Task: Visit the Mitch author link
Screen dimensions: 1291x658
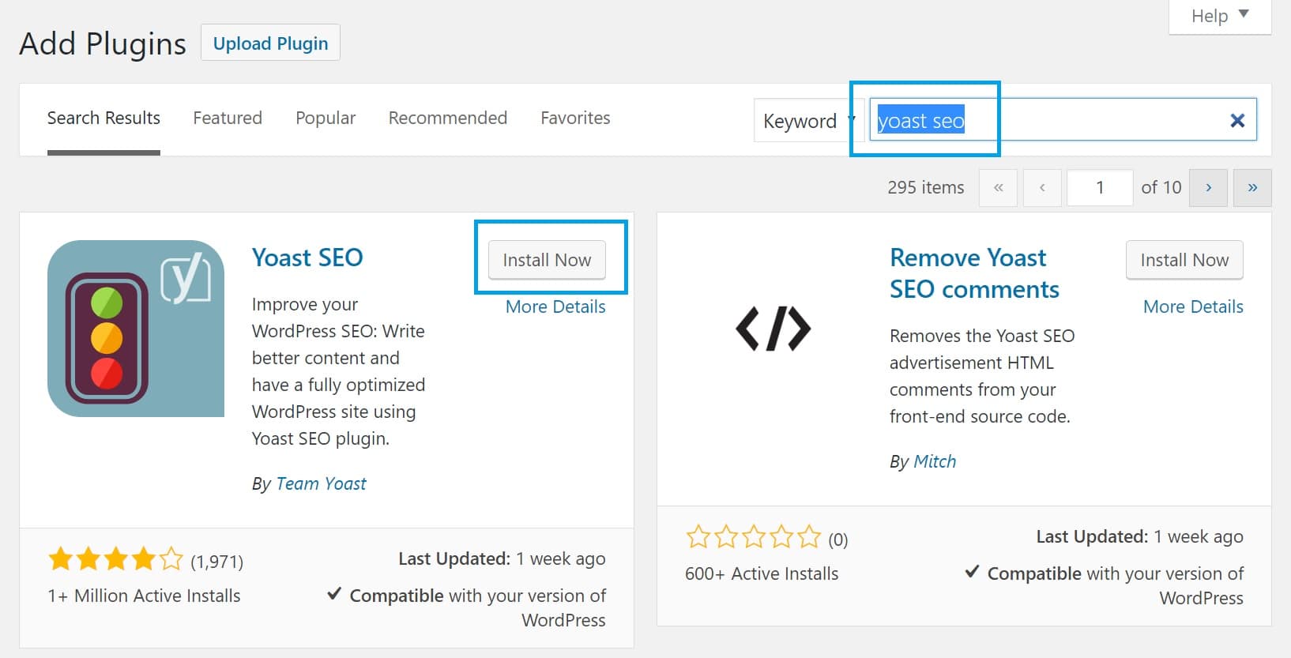Action: tap(935, 461)
